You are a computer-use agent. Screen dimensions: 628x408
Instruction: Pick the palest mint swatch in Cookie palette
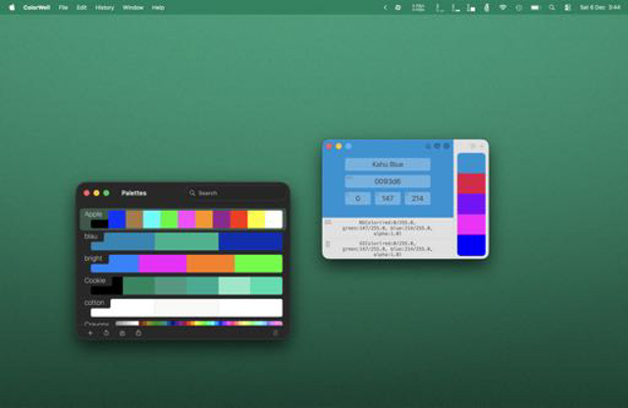click(x=235, y=285)
